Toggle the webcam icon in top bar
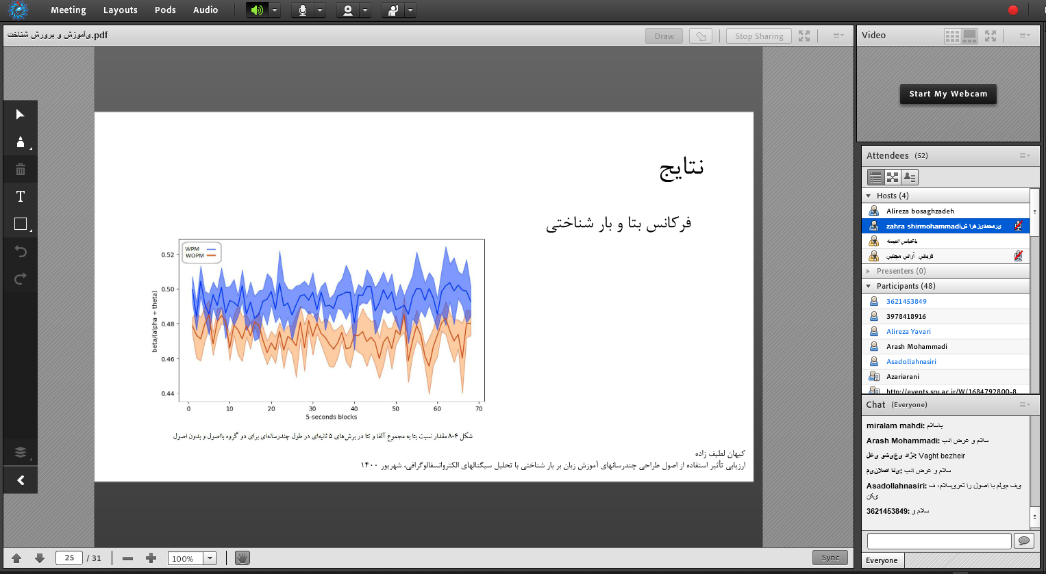This screenshot has height=574, width=1046. (348, 10)
